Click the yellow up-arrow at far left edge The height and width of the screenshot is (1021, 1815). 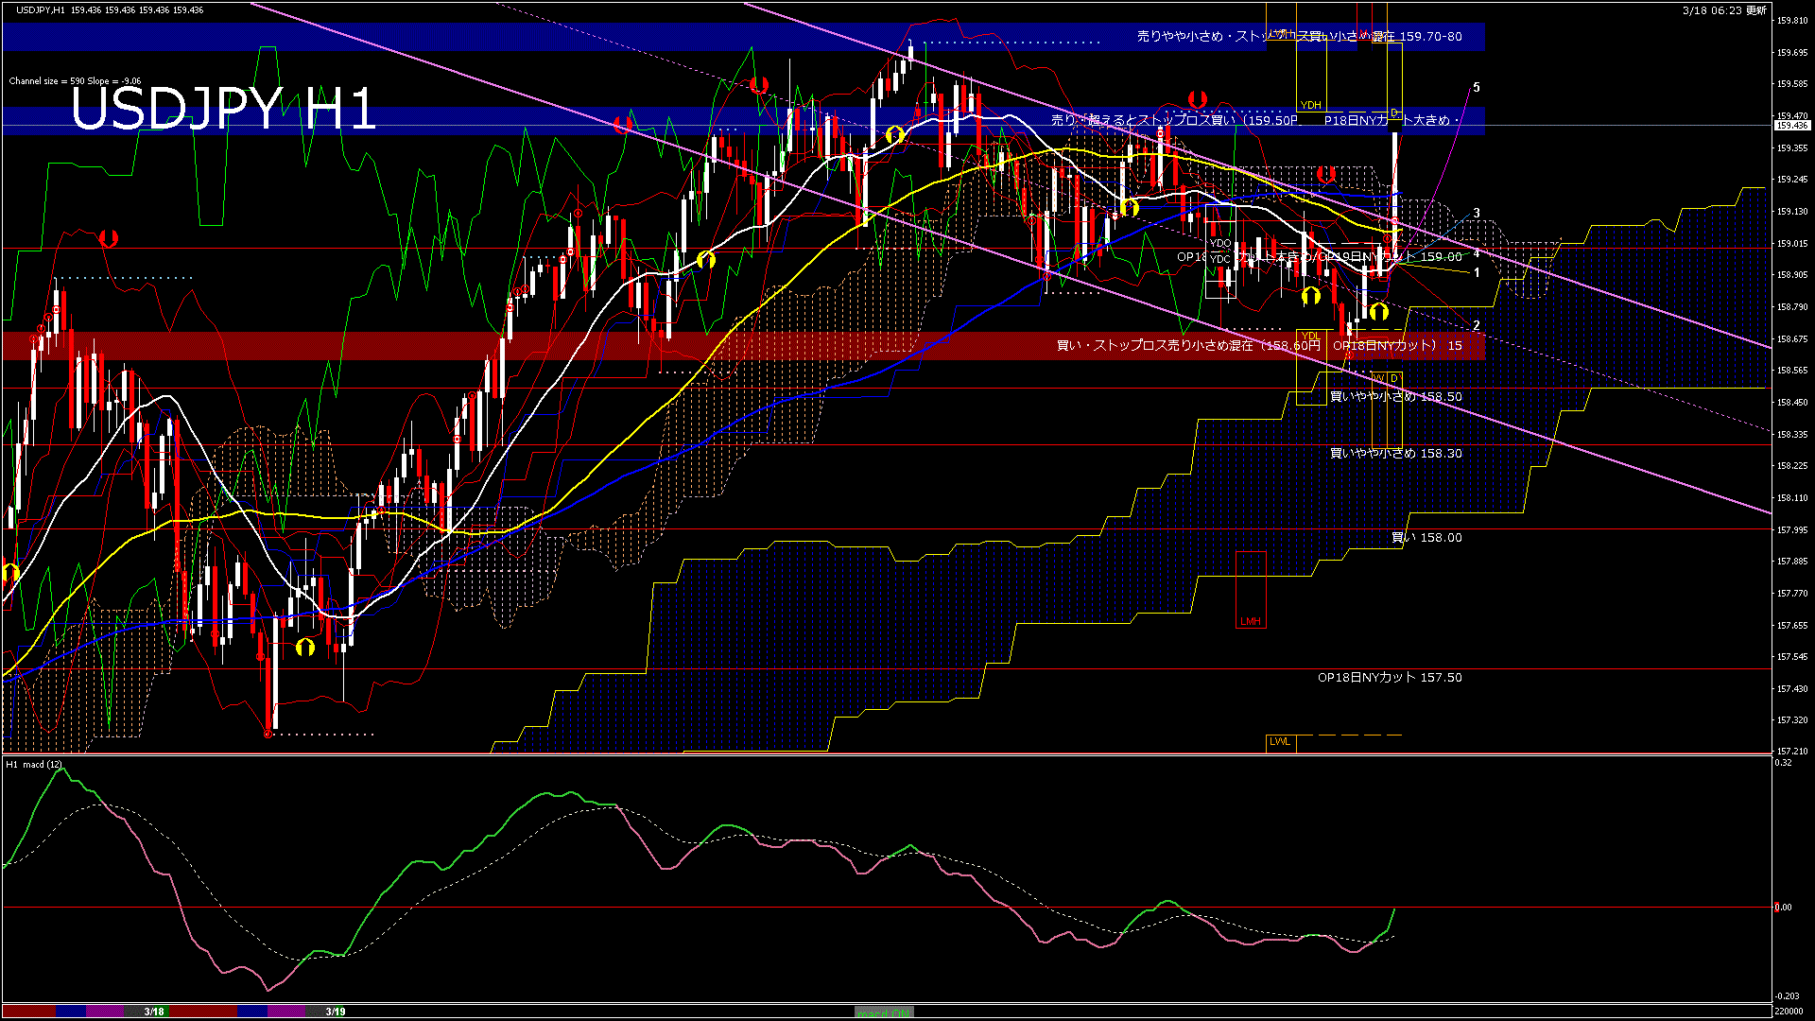[10, 573]
